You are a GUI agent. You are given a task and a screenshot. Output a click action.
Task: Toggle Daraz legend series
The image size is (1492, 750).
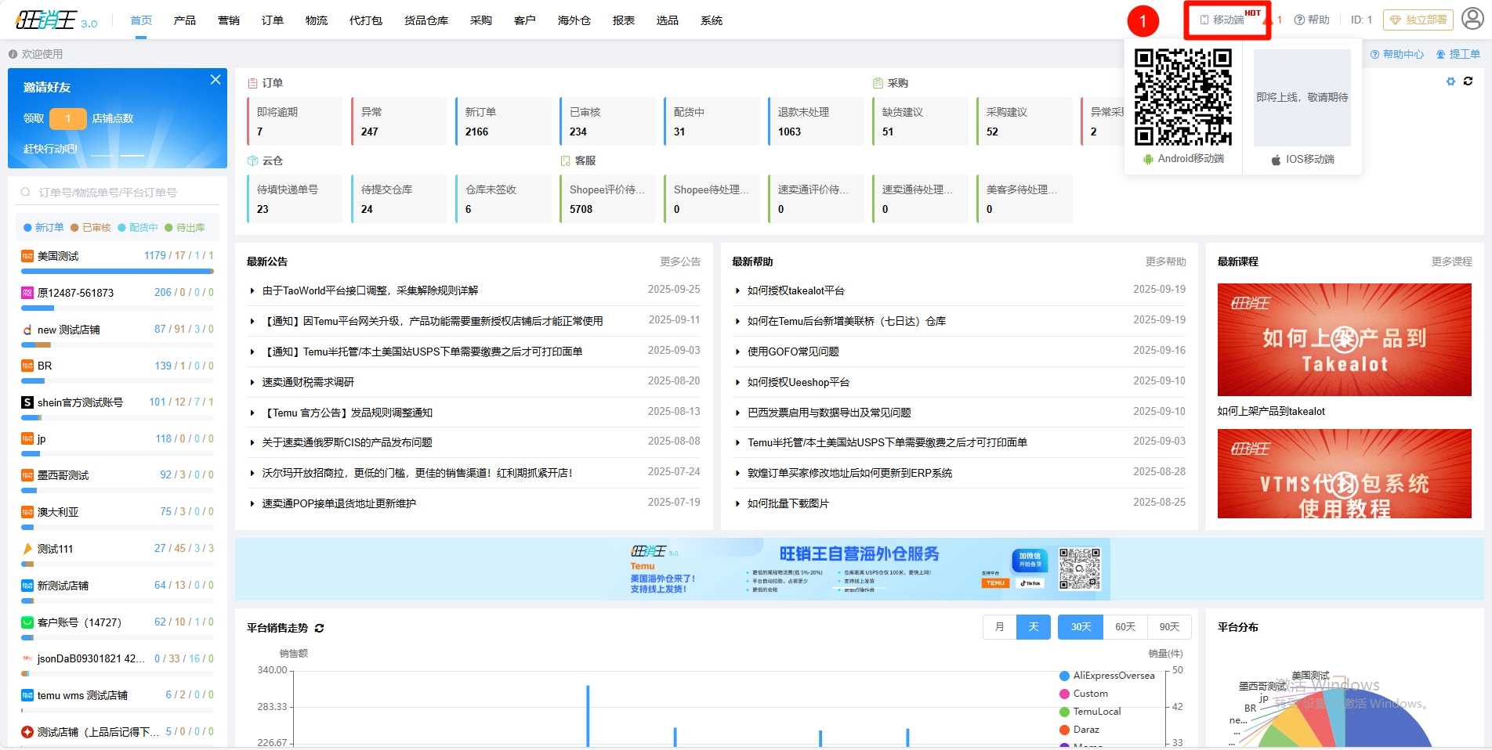pos(1079,730)
